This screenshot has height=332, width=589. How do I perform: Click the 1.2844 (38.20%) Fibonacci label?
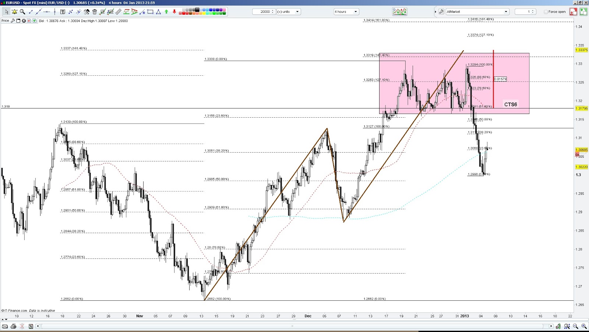[x=73, y=231]
